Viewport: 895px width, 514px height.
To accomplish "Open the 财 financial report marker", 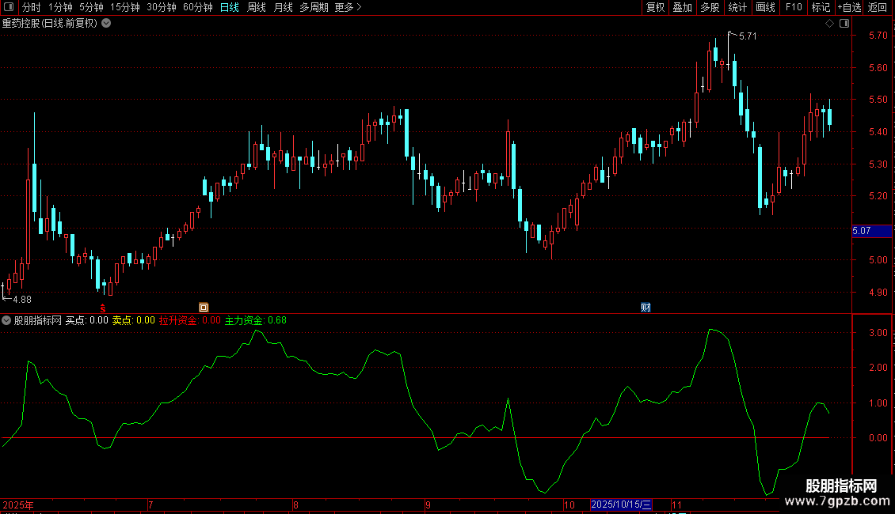I will click(646, 308).
